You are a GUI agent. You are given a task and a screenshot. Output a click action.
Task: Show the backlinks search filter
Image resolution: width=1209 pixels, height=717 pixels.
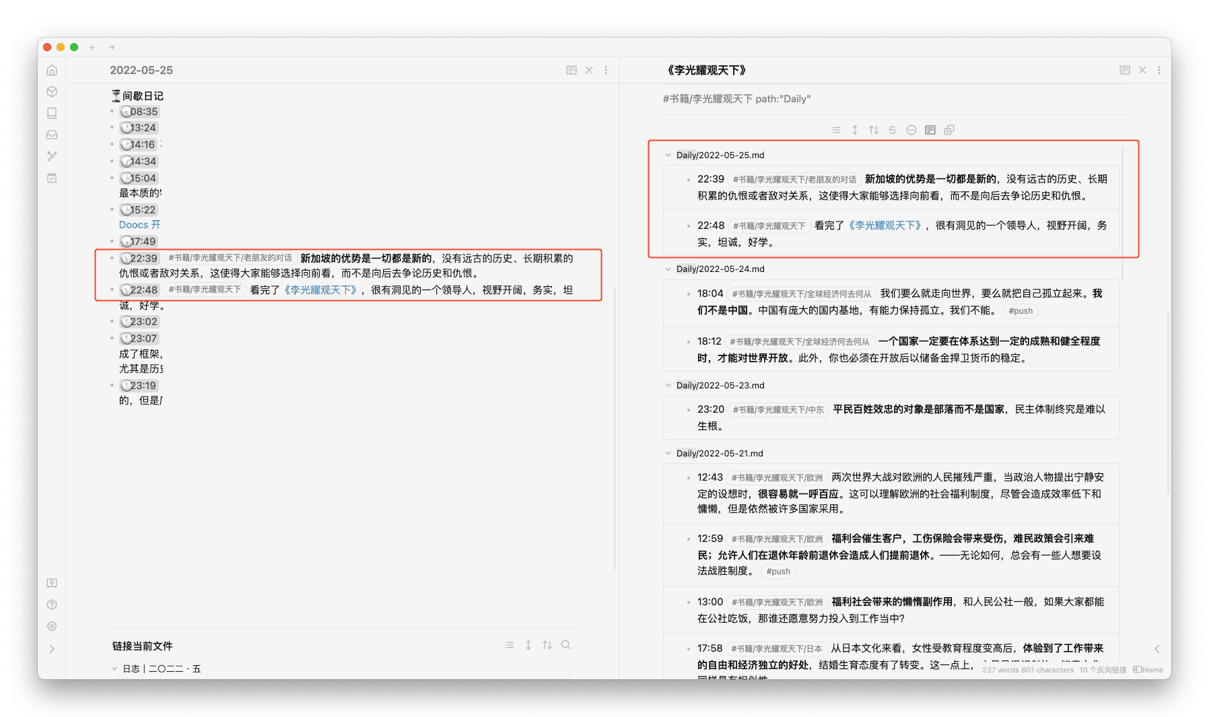tap(566, 645)
